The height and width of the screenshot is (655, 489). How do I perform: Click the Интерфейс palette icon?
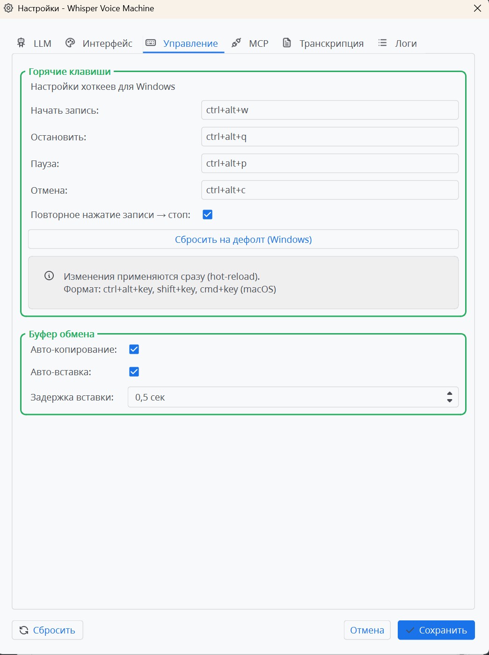[x=70, y=43]
